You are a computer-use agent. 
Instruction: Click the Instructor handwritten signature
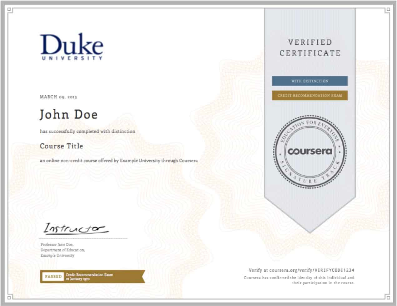click(x=76, y=228)
